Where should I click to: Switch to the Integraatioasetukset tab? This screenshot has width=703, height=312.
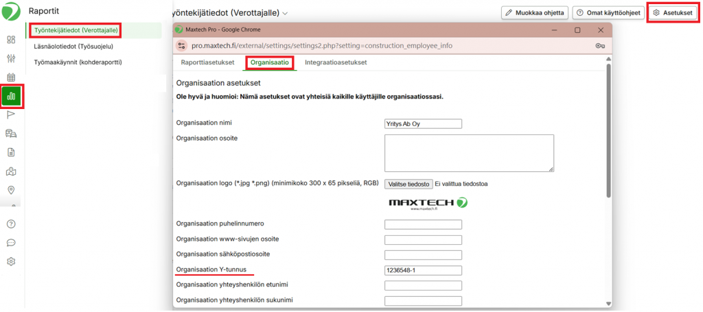pos(336,62)
